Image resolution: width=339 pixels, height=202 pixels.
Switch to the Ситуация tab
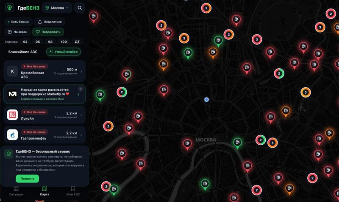pyautogui.click(x=16, y=191)
